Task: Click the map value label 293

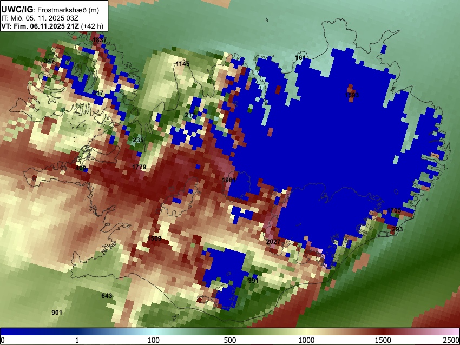Action: click(397, 229)
